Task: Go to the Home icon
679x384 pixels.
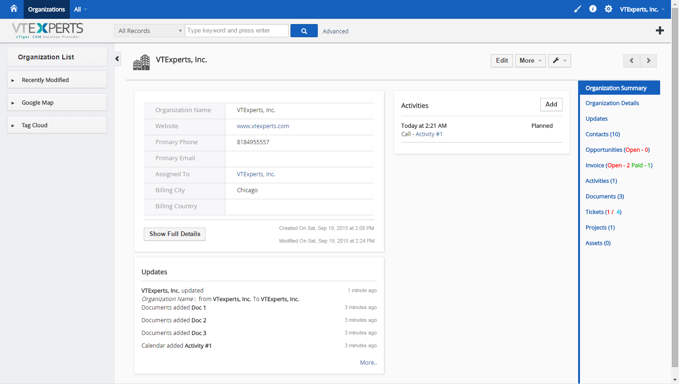Action: 14,8
